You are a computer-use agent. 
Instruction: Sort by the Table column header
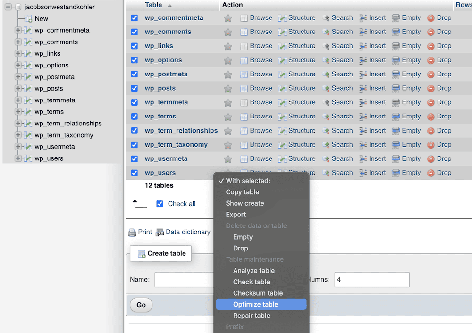pyautogui.click(x=153, y=5)
